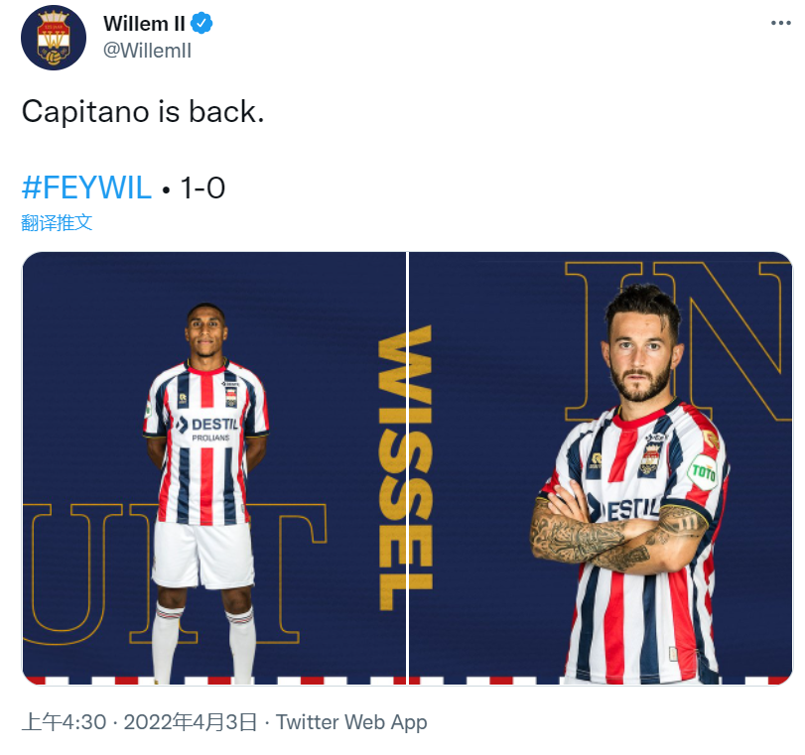This screenshot has width=805, height=755.
Task: Click the 1-0 score text
Action: pyautogui.click(x=202, y=188)
